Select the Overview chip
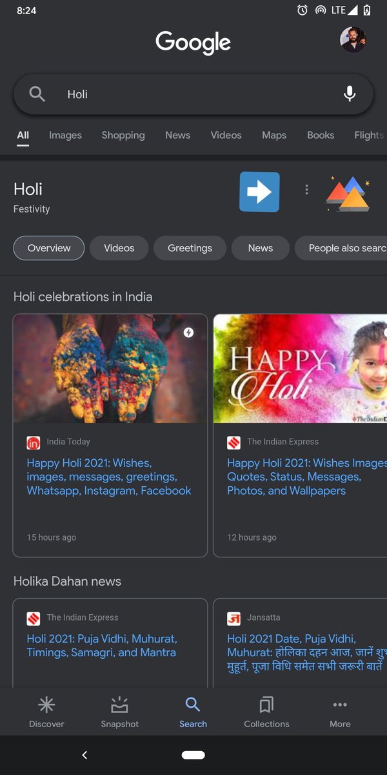 click(49, 248)
